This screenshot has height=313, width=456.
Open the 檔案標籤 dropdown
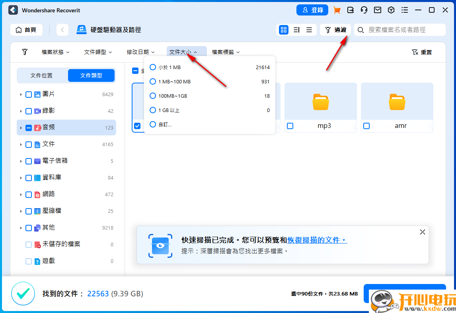pos(226,52)
